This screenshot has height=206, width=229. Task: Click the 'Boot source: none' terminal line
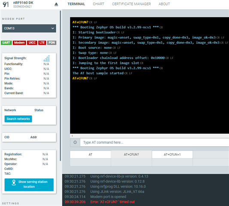92,48
